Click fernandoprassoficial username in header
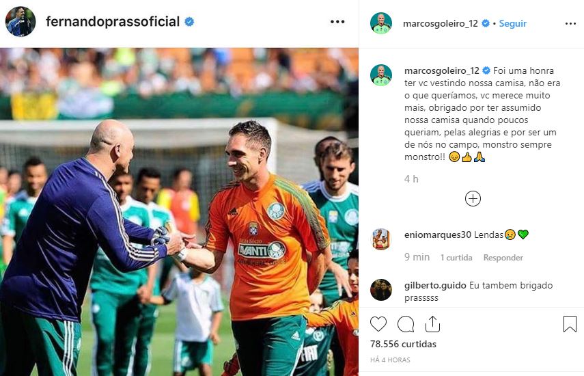The height and width of the screenshot is (376, 584). pyautogui.click(x=113, y=22)
